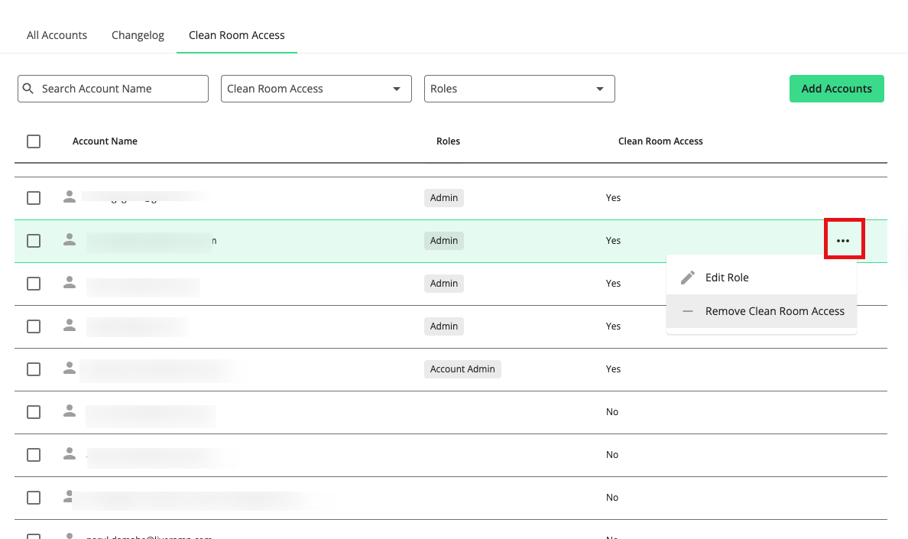Click the pencil icon beside Edit Role
The height and width of the screenshot is (539, 908).
coord(688,278)
